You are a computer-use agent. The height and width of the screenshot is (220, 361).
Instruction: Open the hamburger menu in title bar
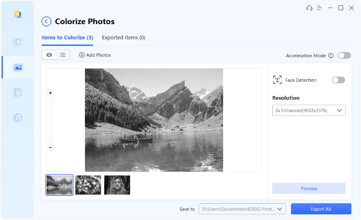tap(319, 8)
